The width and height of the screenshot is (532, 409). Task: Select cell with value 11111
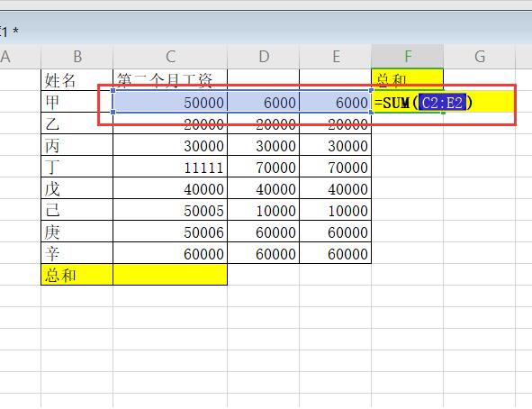tap(170, 167)
